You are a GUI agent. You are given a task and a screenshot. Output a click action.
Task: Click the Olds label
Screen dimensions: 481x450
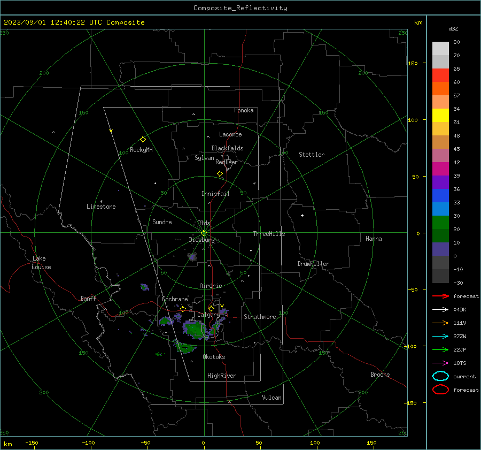click(x=204, y=223)
